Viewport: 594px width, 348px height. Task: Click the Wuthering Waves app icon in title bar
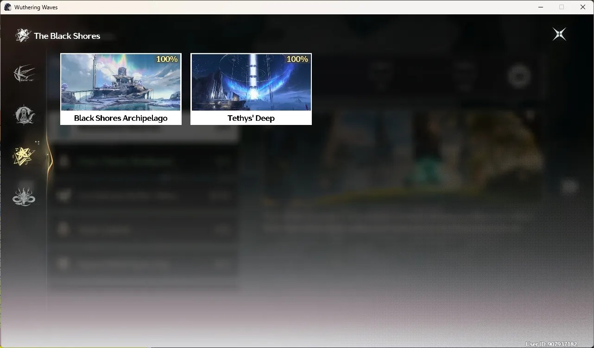(7, 7)
